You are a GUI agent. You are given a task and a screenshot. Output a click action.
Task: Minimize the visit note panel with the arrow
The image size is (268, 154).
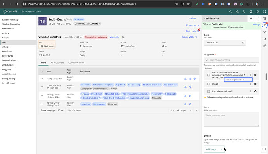click(x=251, y=19)
